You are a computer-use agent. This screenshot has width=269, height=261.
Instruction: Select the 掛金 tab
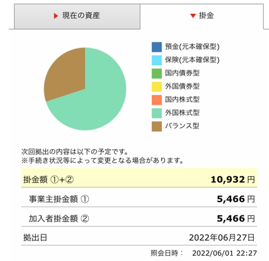(x=202, y=17)
